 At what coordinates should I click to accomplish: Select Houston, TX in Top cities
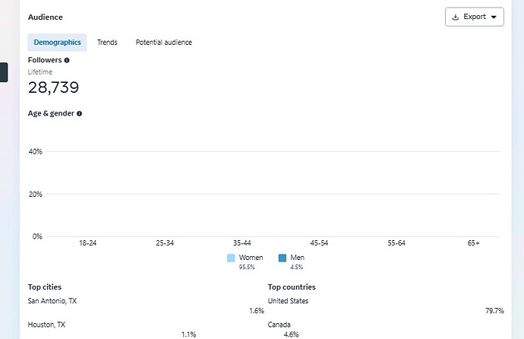(x=46, y=325)
